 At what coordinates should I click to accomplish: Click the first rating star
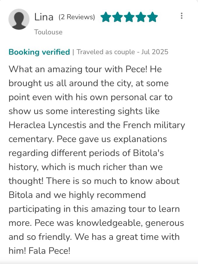106,17
